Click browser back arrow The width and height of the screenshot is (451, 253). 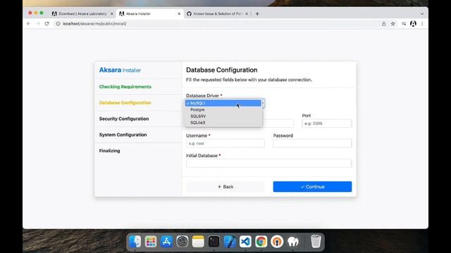(x=28, y=24)
